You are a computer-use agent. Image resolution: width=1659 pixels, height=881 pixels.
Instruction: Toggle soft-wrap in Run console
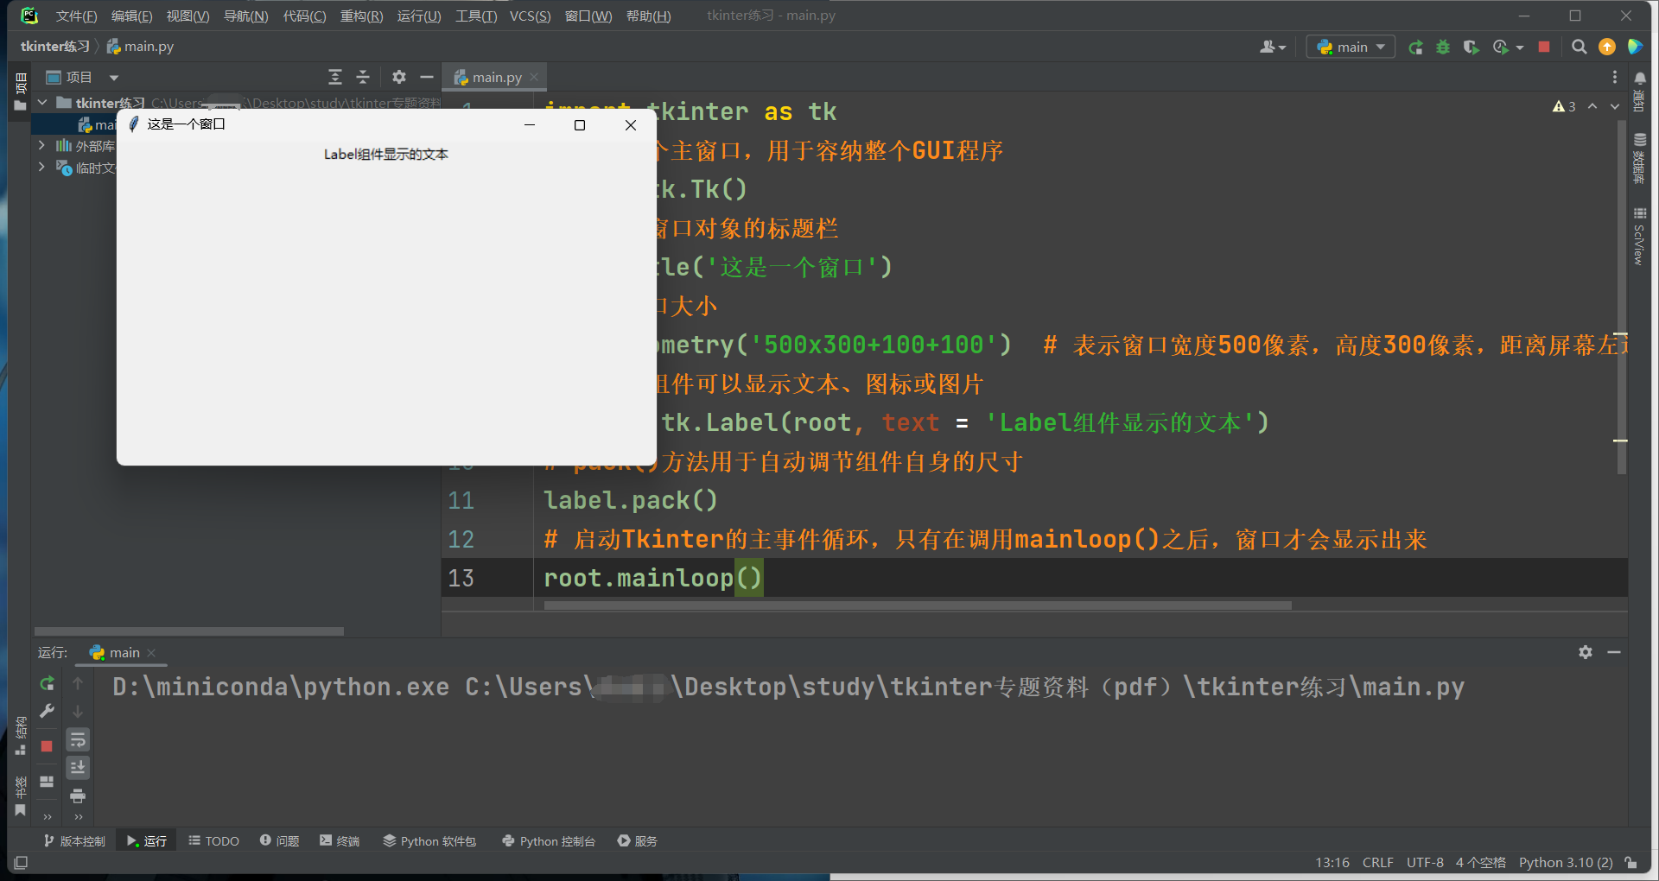(78, 739)
